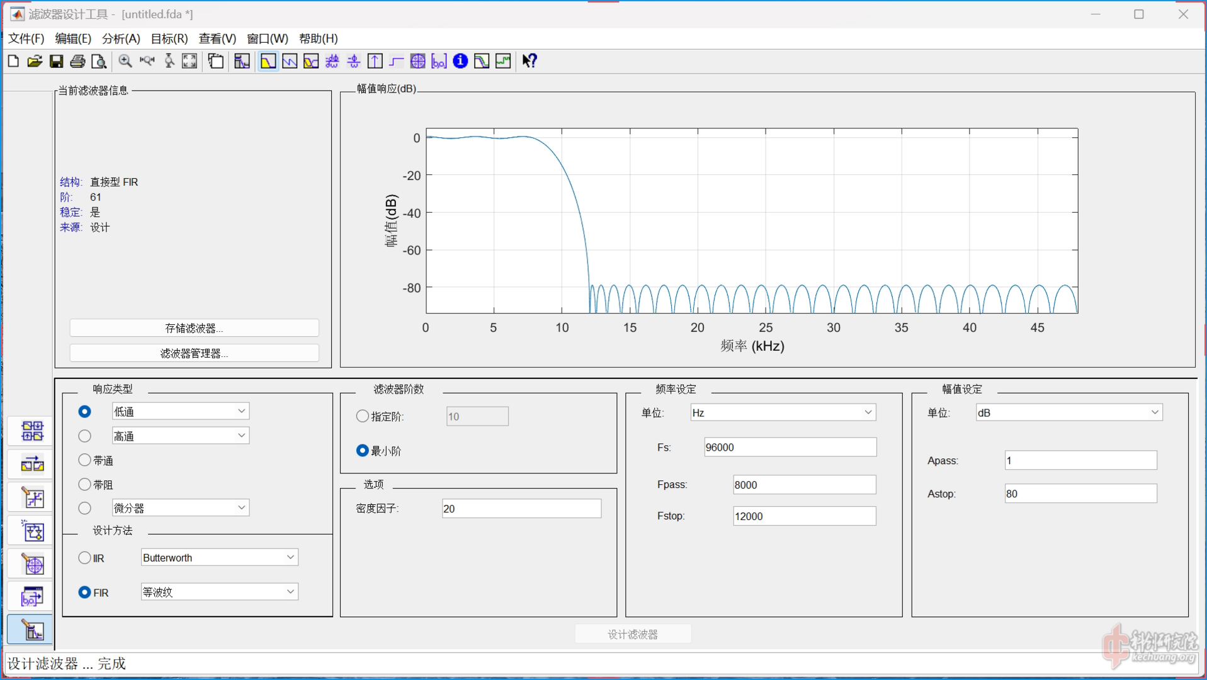
Task: Open the magnitude response view
Action: [x=268, y=61]
